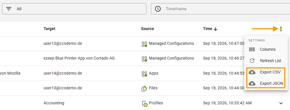290x110 pixels.
Task: Click the Apps source text
Action: [x=154, y=73]
